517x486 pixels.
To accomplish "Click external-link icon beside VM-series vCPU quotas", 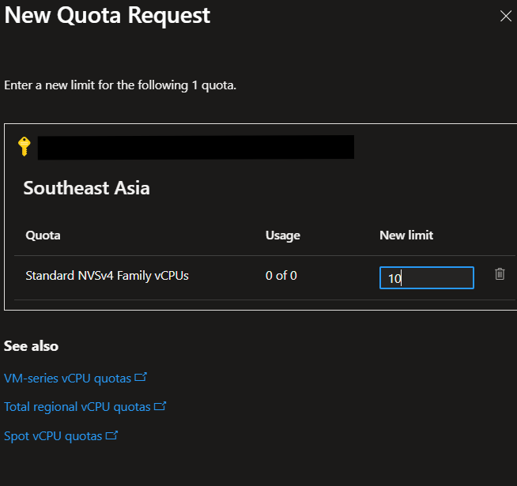I will coord(142,378).
